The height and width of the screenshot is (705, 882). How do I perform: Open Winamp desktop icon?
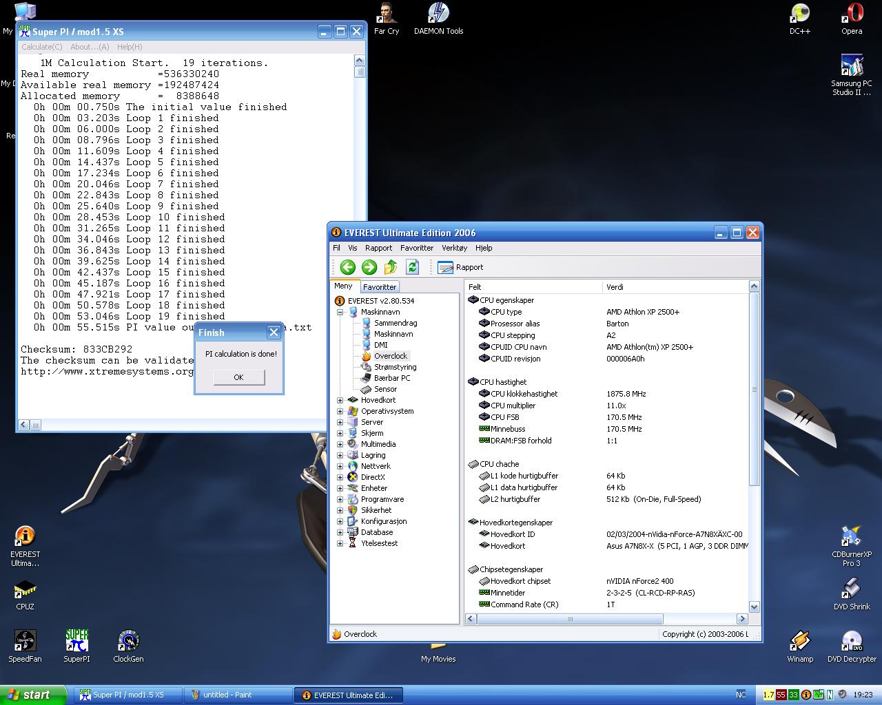(x=799, y=646)
